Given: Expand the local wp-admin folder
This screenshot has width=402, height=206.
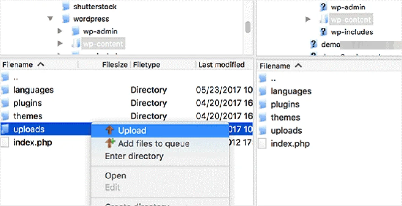Looking at the screenshot, I should point(60,31).
